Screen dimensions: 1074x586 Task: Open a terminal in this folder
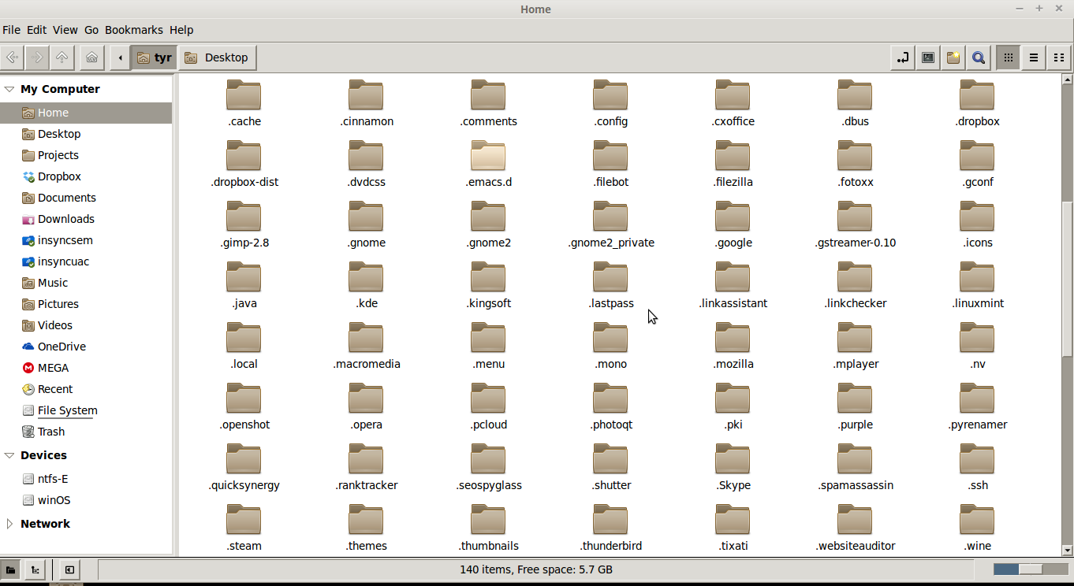[x=928, y=57]
